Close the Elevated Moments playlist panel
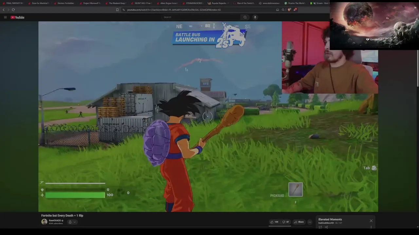Screen dimensions: 419x235 (371, 221)
